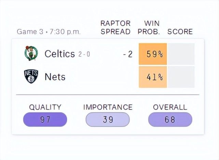Viewport: 219px width, 160px height.
Task: Click the WIN PROB. column header
Action: click(149, 27)
